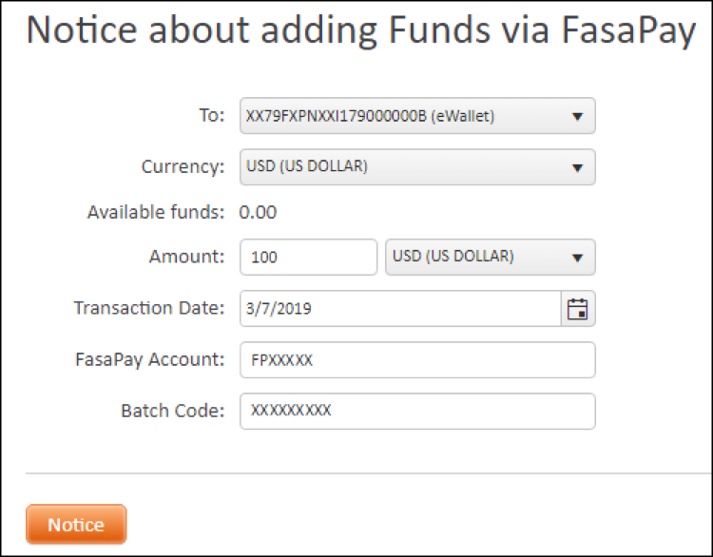Click the "Transaction Date:" label
The image size is (713, 557).
[x=149, y=308]
